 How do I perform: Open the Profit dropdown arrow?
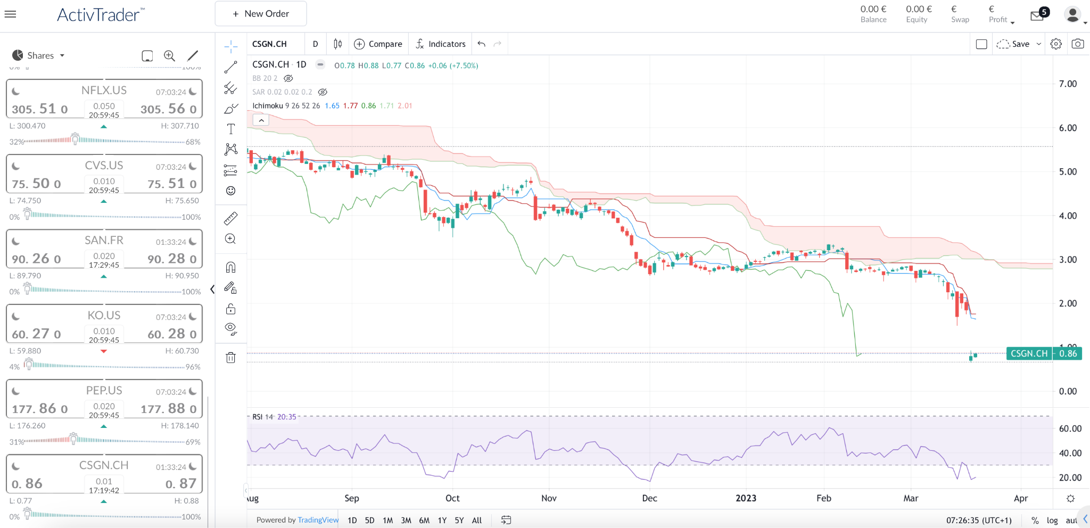pos(1012,23)
